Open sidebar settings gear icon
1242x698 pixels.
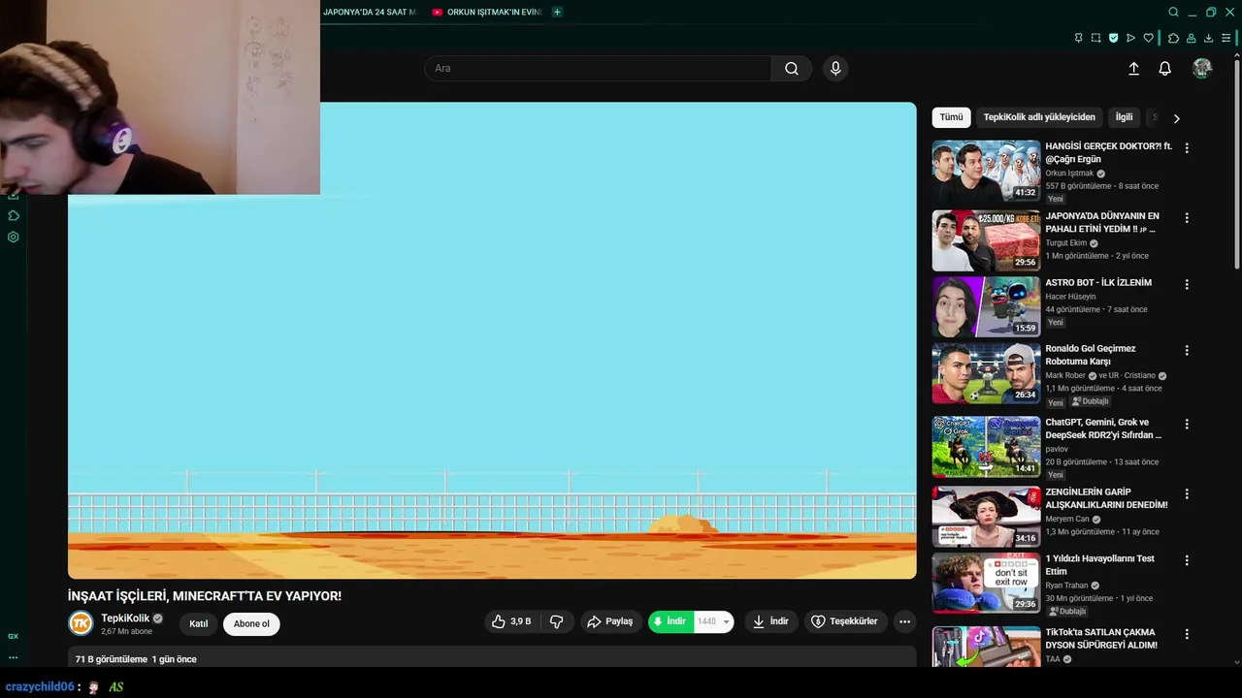pyautogui.click(x=14, y=237)
